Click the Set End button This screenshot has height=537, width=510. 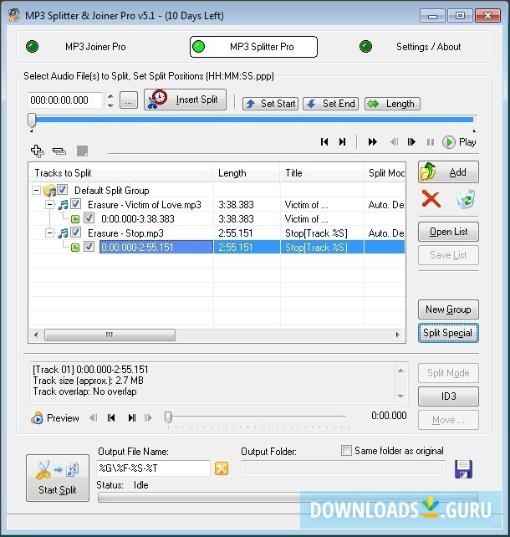coord(330,104)
